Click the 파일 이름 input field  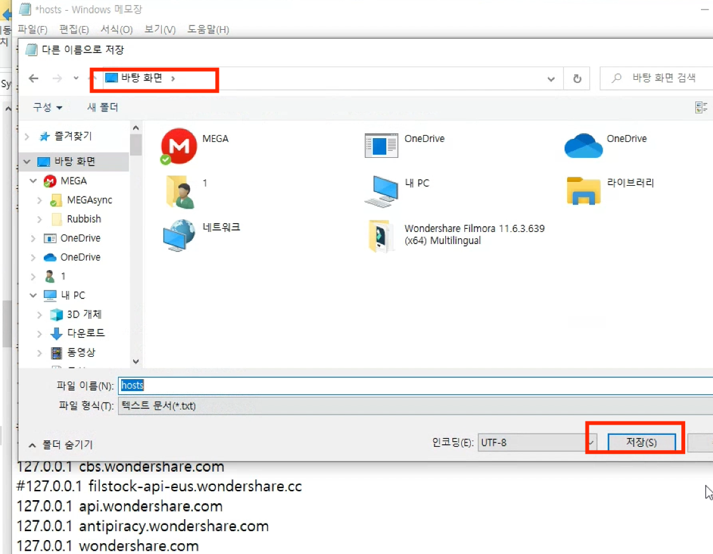click(x=415, y=385)
